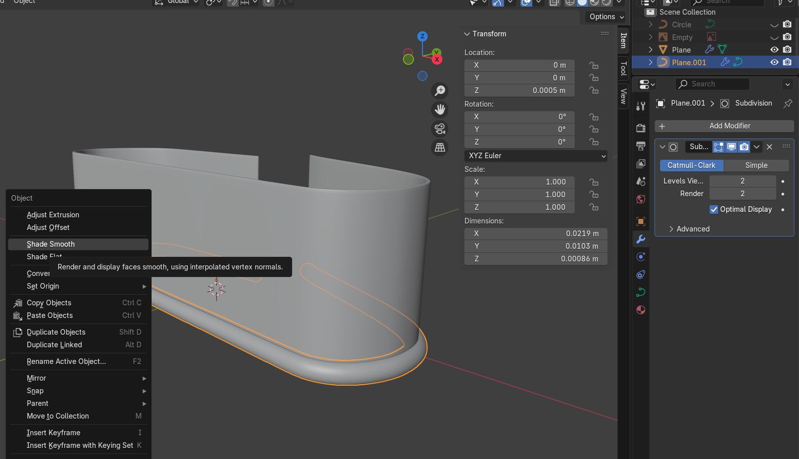Click the zoom magnifier viewport gizmo
The image size is (799, 459).
440,90
